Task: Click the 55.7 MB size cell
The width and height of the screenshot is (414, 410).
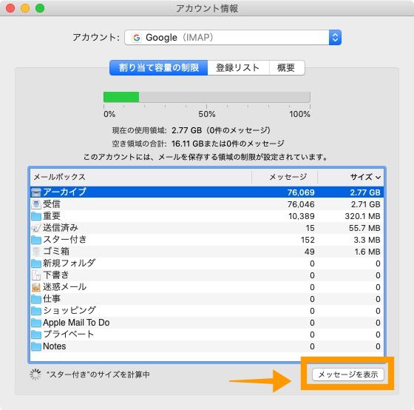Action: [364, 228]
